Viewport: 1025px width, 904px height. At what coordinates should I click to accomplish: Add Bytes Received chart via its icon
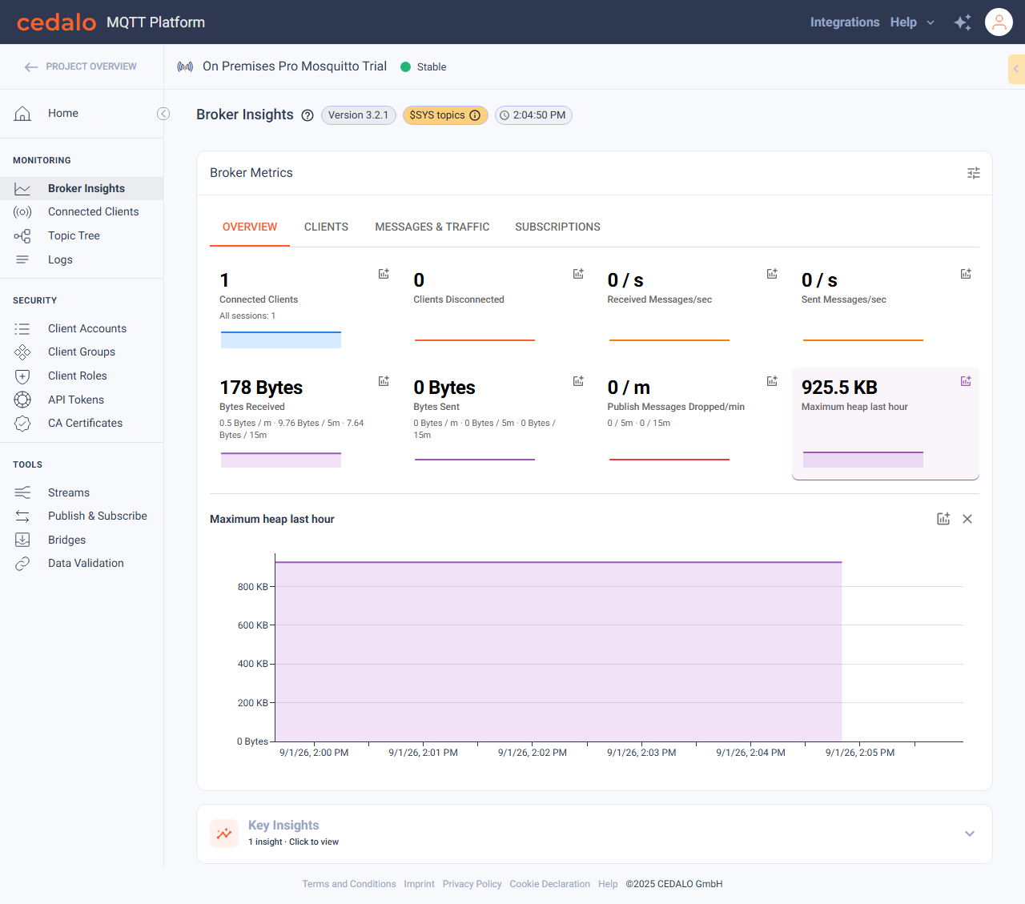click(384, 381)
